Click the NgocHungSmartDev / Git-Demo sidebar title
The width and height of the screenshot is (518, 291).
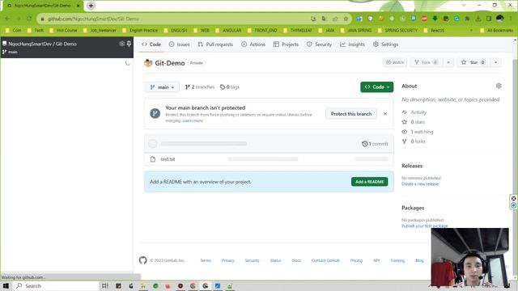pyautogui.click(x=42, y=44)
